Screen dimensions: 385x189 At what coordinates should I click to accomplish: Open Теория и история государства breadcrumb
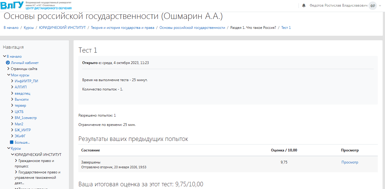[122, 28]
